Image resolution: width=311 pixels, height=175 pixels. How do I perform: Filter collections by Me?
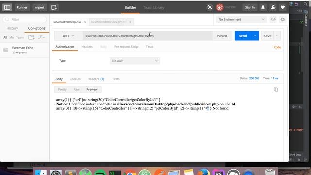[12, 37]
